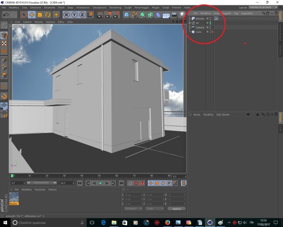
Task: Toggle visibility dots of Sfondo object
Action: 210,19
